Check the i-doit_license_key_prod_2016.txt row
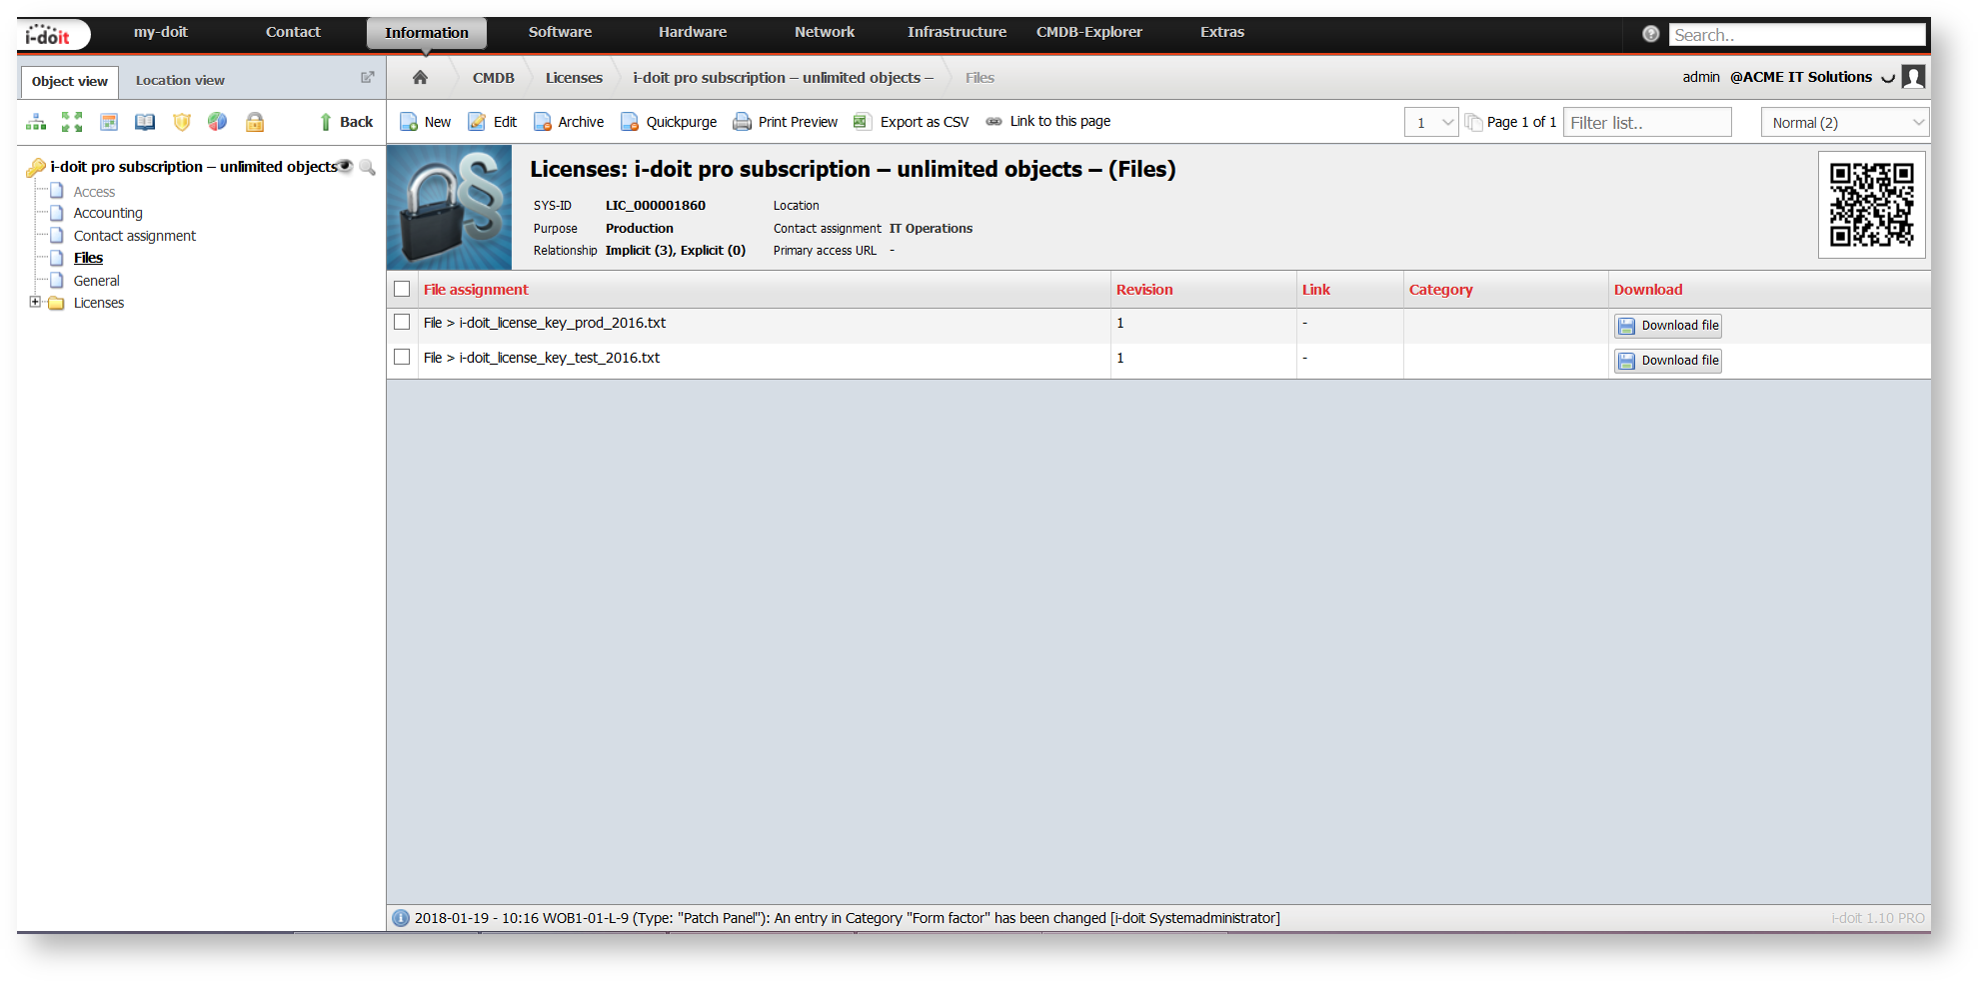 (x=402, y=322)
